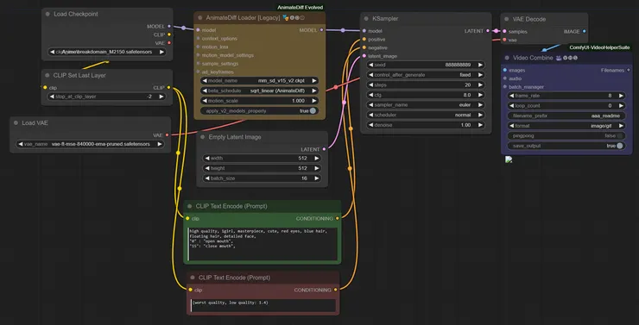Click inside the negative prompt text box

(263, 305)
